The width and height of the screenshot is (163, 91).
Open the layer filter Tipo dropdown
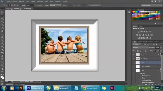point(137,44)
